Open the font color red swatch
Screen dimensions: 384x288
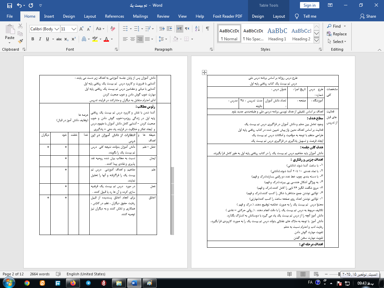tap(106, 39)
